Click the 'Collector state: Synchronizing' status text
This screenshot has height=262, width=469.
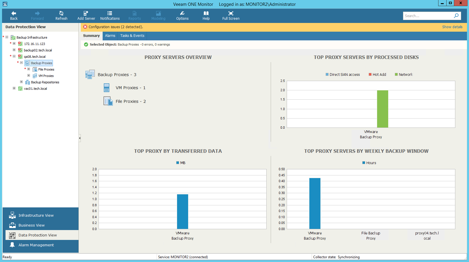click(336, 257)
